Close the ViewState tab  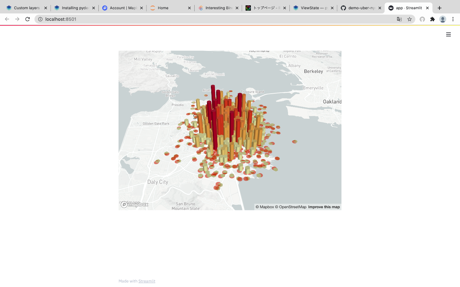(x=332, y=8)
